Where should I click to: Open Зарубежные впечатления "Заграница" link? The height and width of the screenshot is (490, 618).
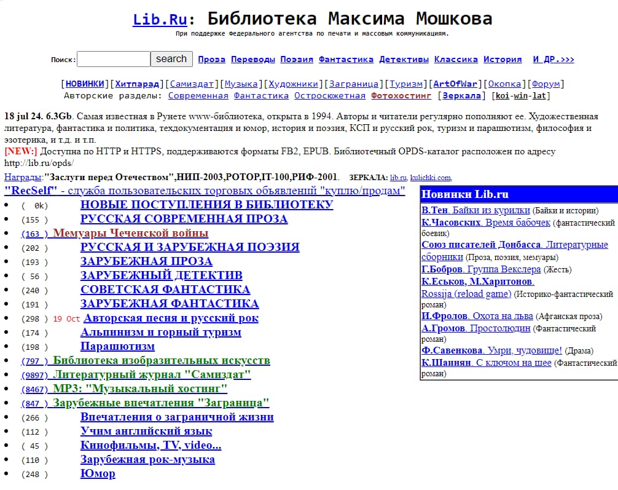tap(161, 403)
